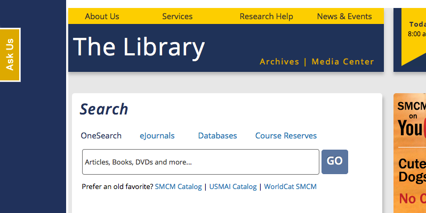Screen dimensions: 426x213
Task: Switch to the eJournals tab
Action: pyautogui.click(x=157, y=136)
